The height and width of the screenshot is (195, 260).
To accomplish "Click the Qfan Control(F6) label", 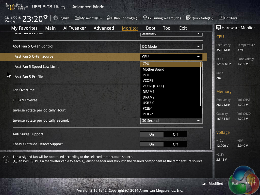I will pyautogui.click(x=125, y=18).
